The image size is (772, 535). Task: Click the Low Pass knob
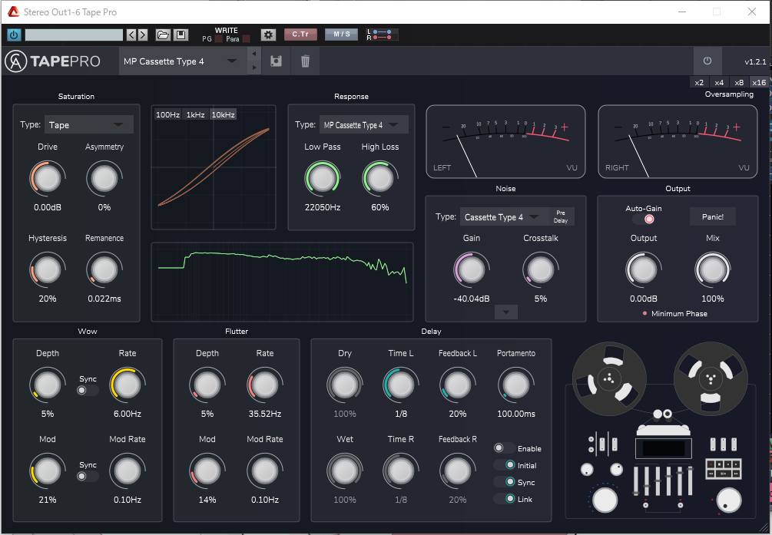[323, 179]
